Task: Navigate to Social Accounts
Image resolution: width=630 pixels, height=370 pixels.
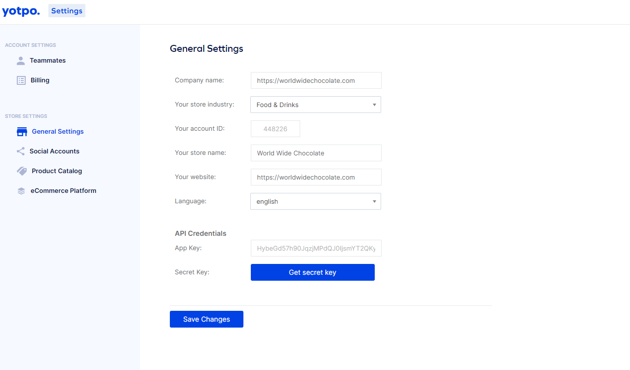Action: 54,151
